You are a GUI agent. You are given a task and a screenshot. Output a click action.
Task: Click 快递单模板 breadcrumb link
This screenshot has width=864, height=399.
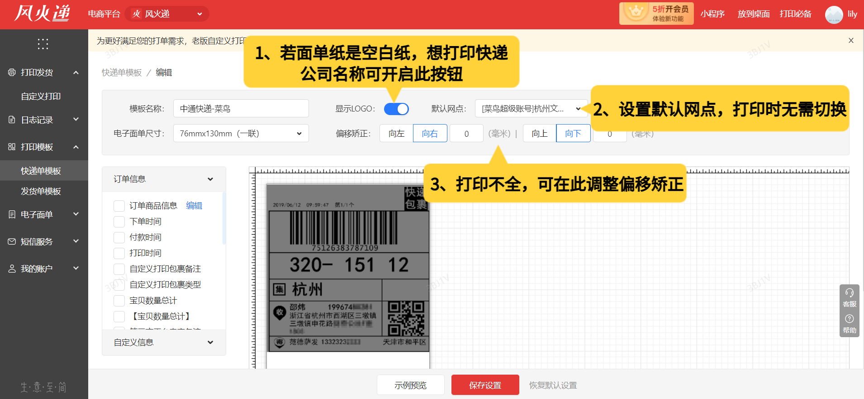[122, 73]
